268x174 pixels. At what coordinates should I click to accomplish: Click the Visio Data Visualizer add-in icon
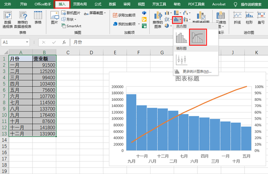click(x=144, y=13)
